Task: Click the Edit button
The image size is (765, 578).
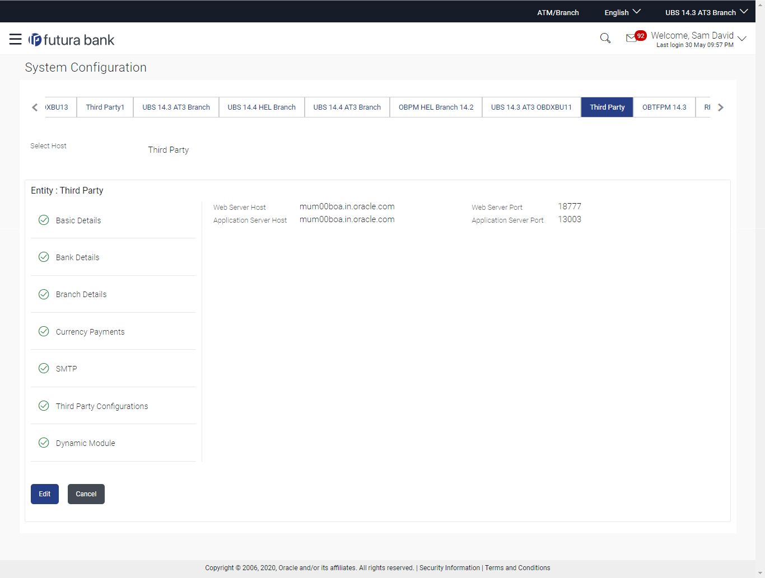Action: click(45, 494)
